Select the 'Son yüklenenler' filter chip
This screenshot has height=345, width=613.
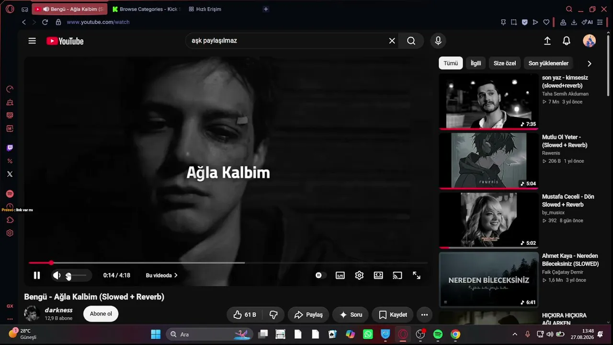[548, 63]
